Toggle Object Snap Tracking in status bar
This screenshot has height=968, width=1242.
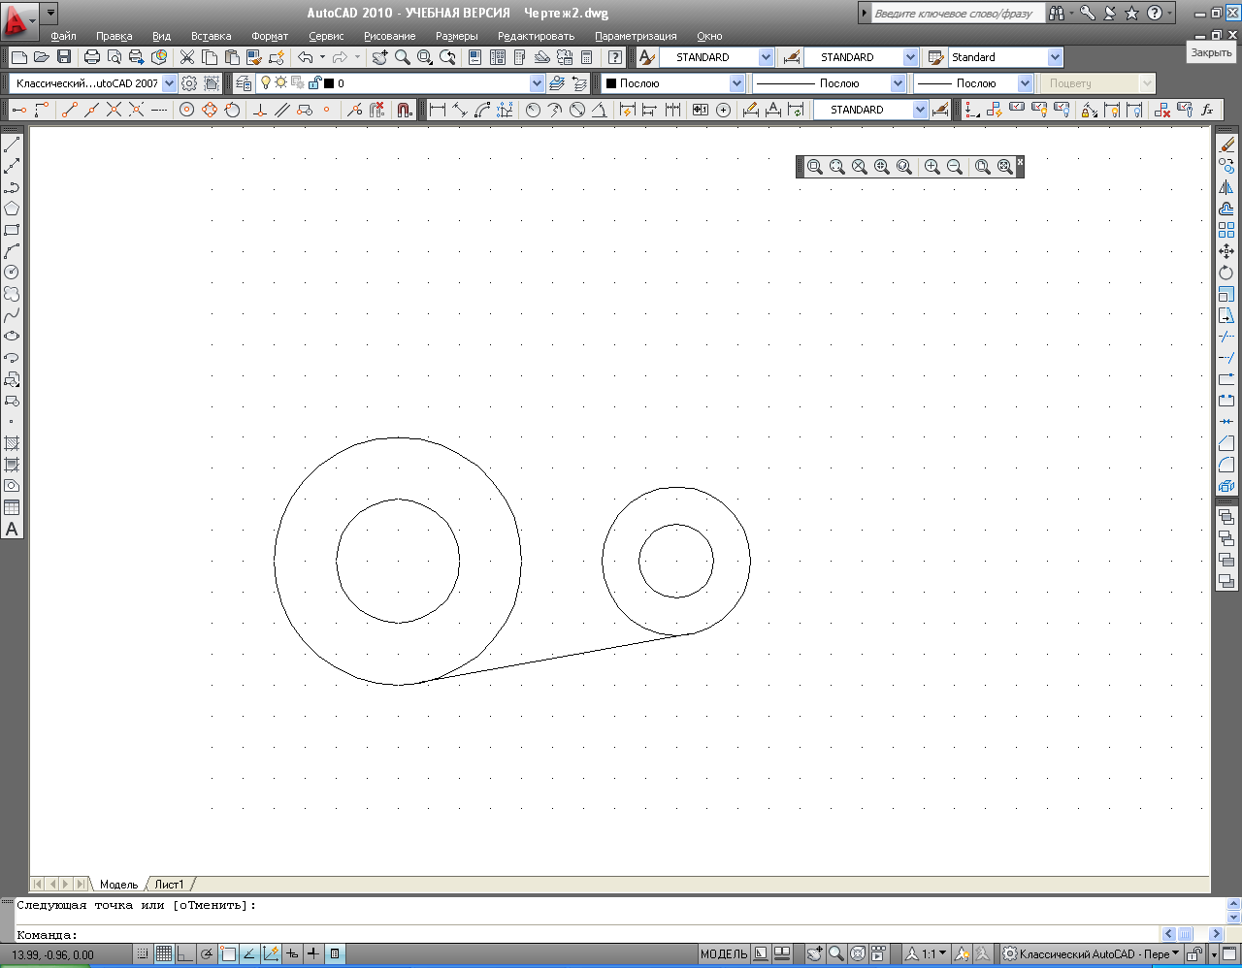pos(249,954)
